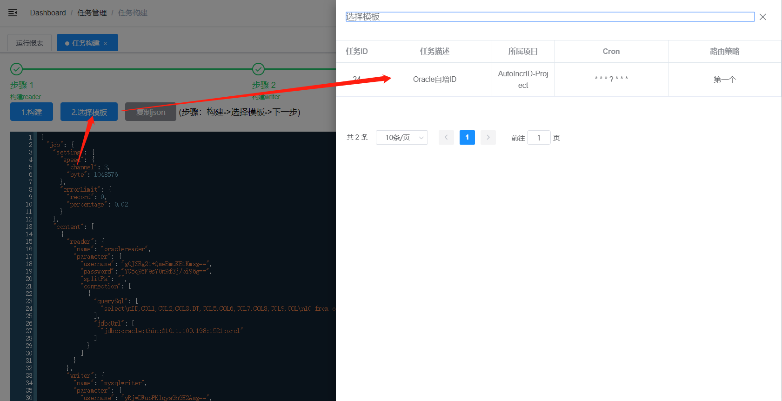
Task: Click the mysqlwriter name line in JSON
Action: [111, 383]
